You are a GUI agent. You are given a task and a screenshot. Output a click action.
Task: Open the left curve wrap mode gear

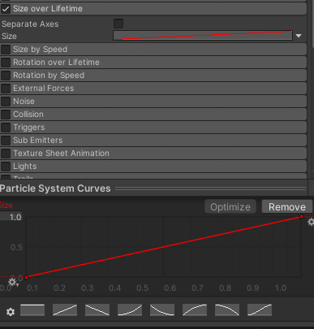(12, 282)
